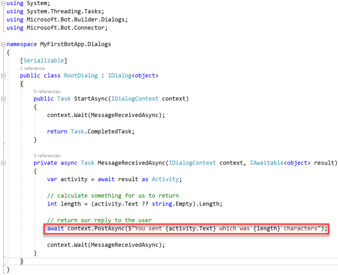Collapse the StartAsync method outline

click(3, 98)
